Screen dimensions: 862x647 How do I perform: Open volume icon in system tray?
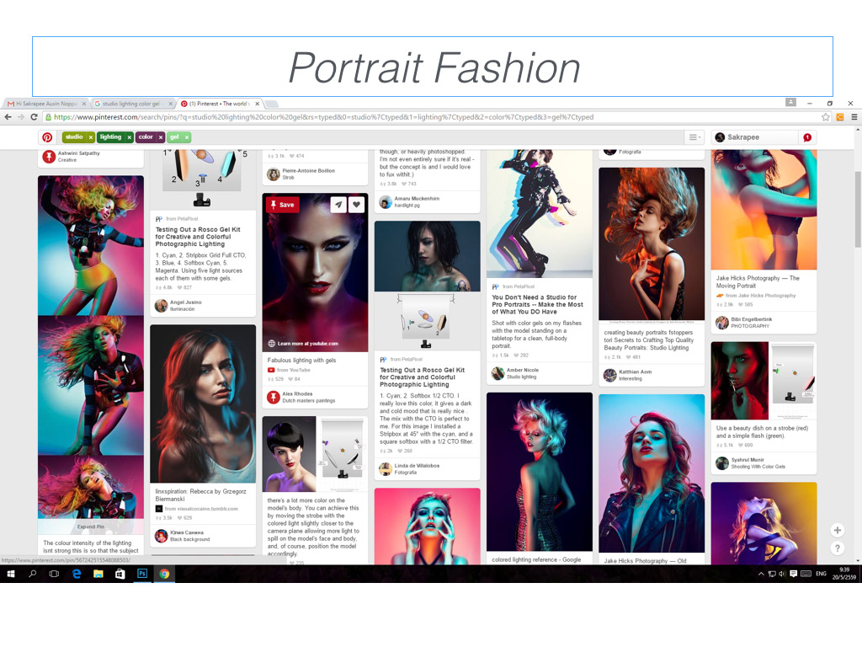[x=782, y=574]
